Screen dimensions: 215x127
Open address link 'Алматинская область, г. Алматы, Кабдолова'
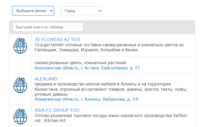pos(86,99)
